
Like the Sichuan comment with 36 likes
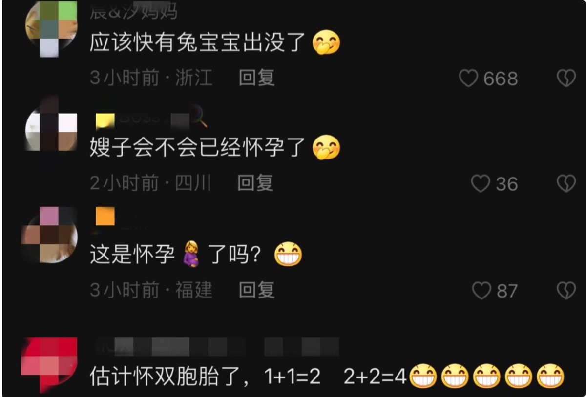[480, 184]
